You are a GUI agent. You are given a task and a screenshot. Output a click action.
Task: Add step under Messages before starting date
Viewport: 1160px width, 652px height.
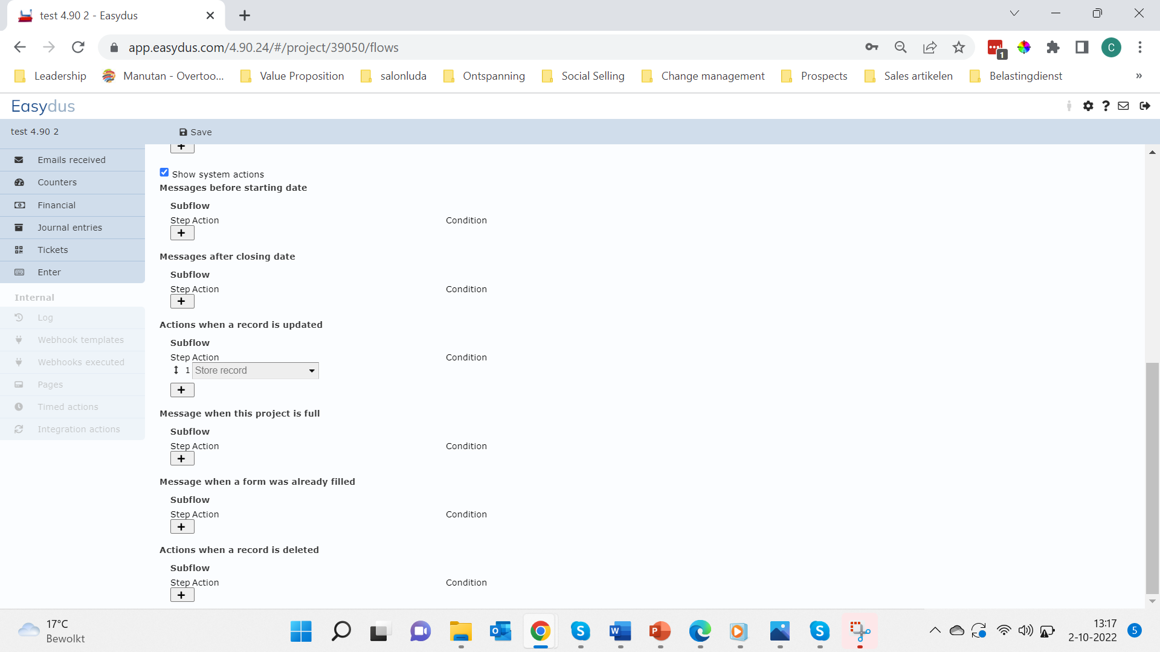(182, 233)
